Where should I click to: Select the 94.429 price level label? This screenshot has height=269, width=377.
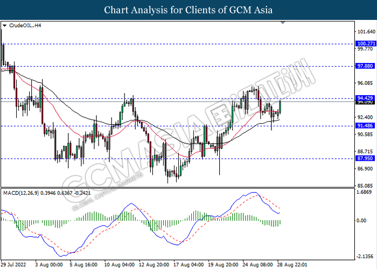pos(365,98)
